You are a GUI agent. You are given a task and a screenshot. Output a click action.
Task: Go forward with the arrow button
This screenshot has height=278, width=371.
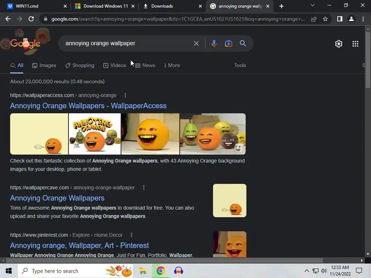20,19
